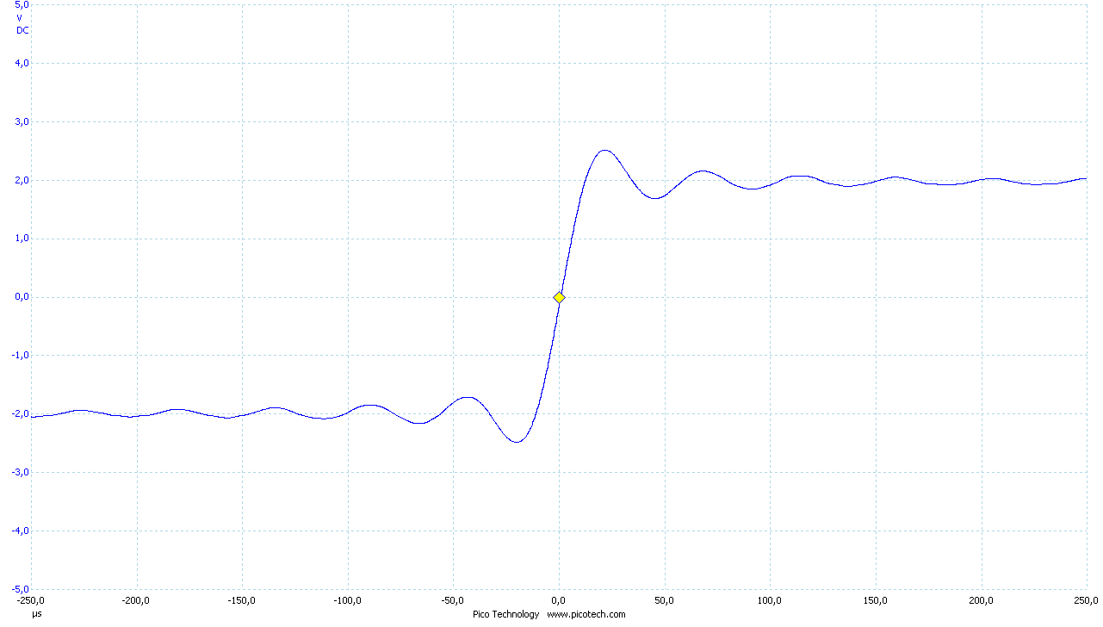Click the '100,0' time axis label
This screenshot has width=1103, height=627.
(770, 600)
